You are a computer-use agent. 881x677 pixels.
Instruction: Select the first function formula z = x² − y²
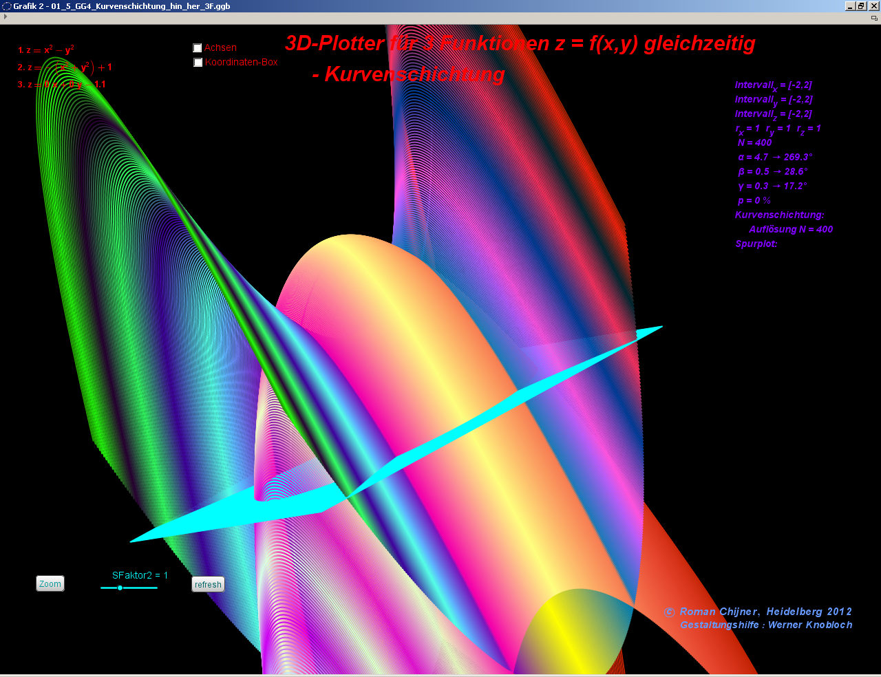pyautogui.click(x=46, y=50)
